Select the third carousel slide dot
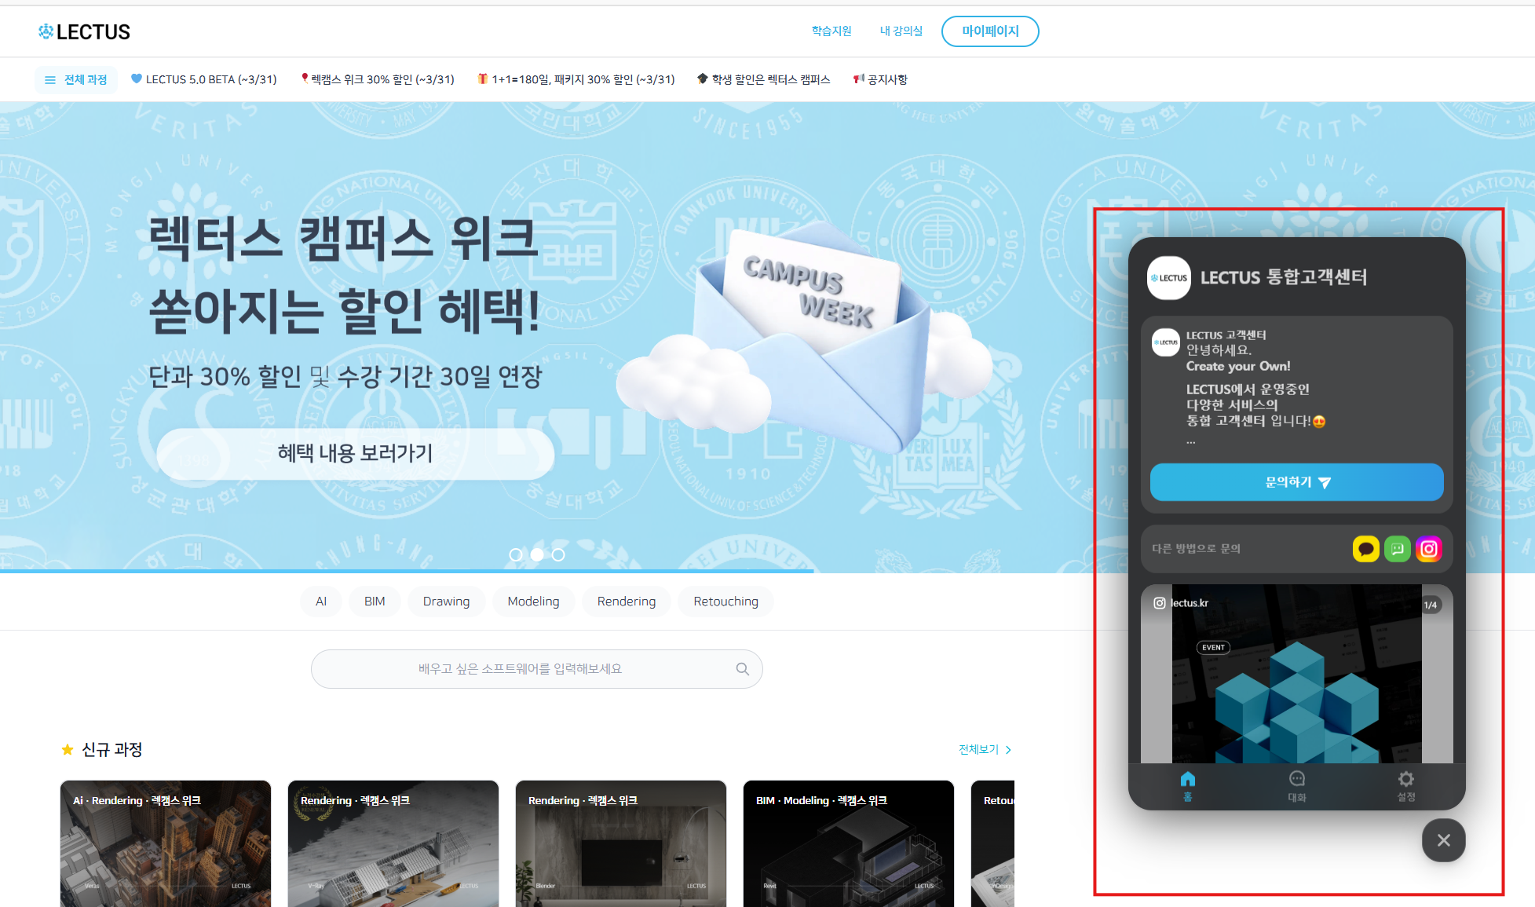Screen dimensions: 1535x907 [558, 554]
